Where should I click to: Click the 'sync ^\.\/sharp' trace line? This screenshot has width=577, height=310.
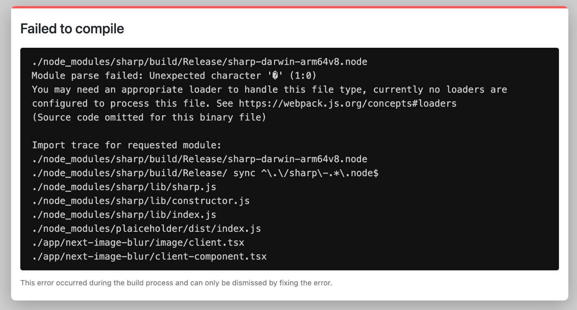point(205,173)
